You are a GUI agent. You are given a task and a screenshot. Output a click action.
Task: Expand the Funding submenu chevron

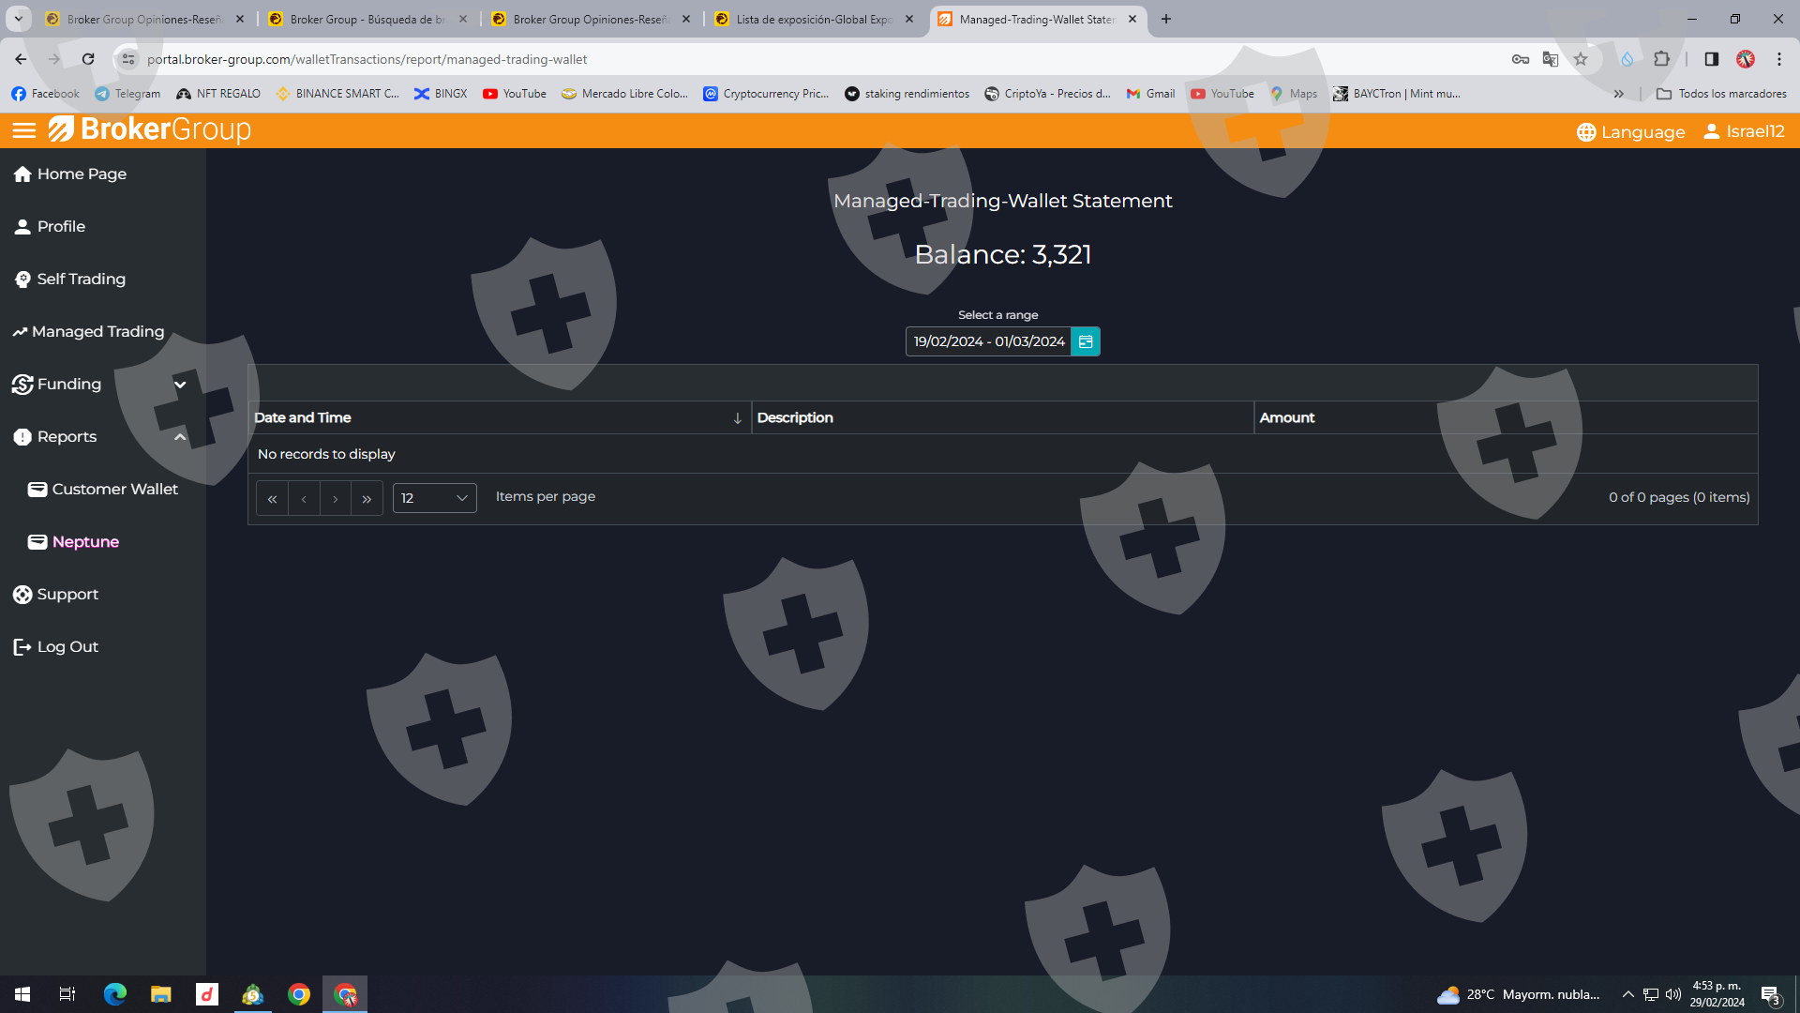point(180,385)
